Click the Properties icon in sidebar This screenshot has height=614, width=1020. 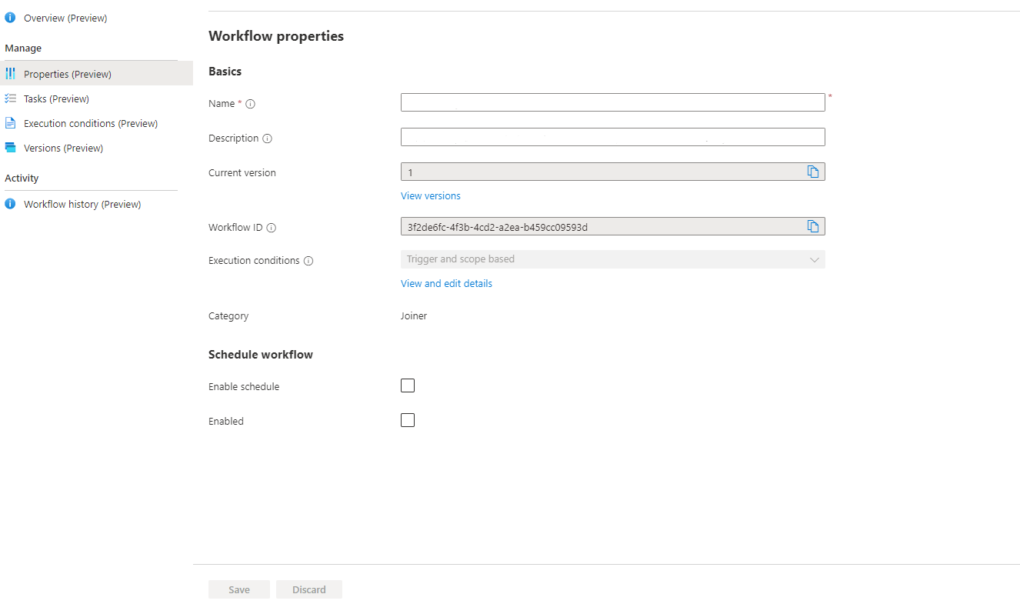(10, 74)
